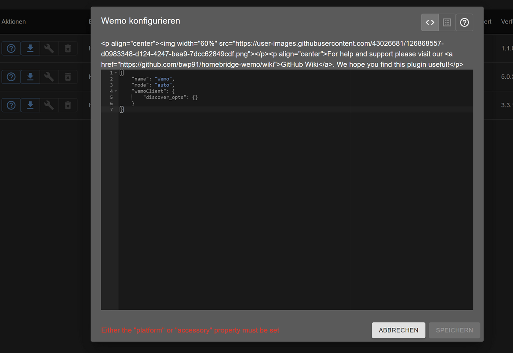The height and width of the screenshot is (353, 513).
Task: Click line number 7 in the gutter
Action: pyautogui.click(x=112, y=110)
